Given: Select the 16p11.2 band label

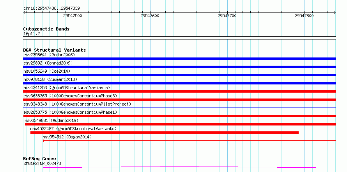Looking at the screenshot, I should 32,34.
